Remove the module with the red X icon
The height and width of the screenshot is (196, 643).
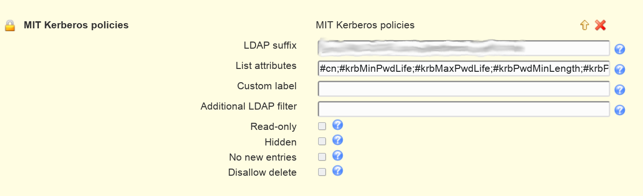pos(600,26)
